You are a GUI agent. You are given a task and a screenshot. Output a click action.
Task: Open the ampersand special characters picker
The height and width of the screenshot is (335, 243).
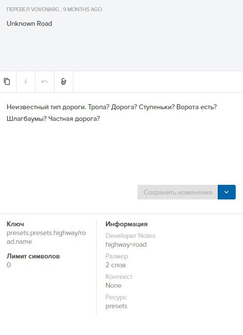64,81
